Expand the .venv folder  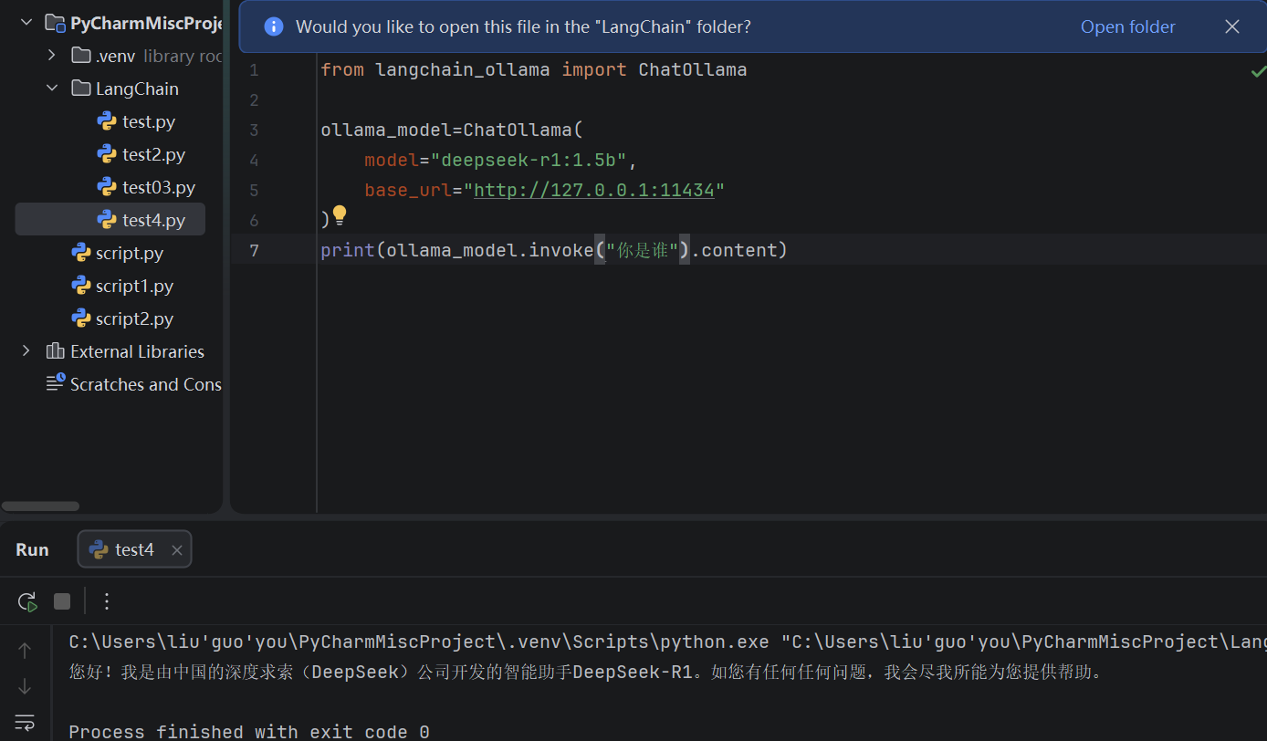[52, 56]
